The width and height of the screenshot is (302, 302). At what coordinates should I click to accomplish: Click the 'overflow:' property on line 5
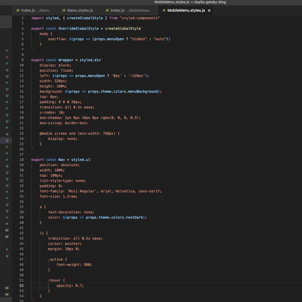click(57, 39)
